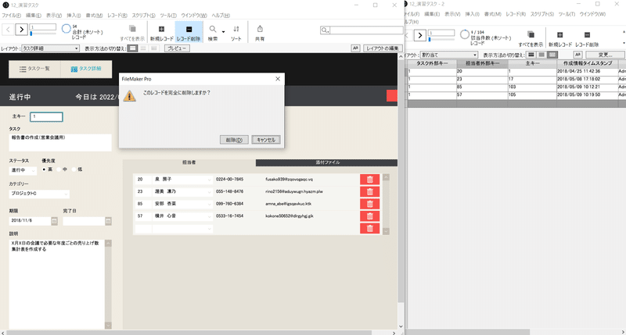The height and width of the screenshot is (335, 626).
Task: Click the New Record icon in right window
Action: click(560, 35)
